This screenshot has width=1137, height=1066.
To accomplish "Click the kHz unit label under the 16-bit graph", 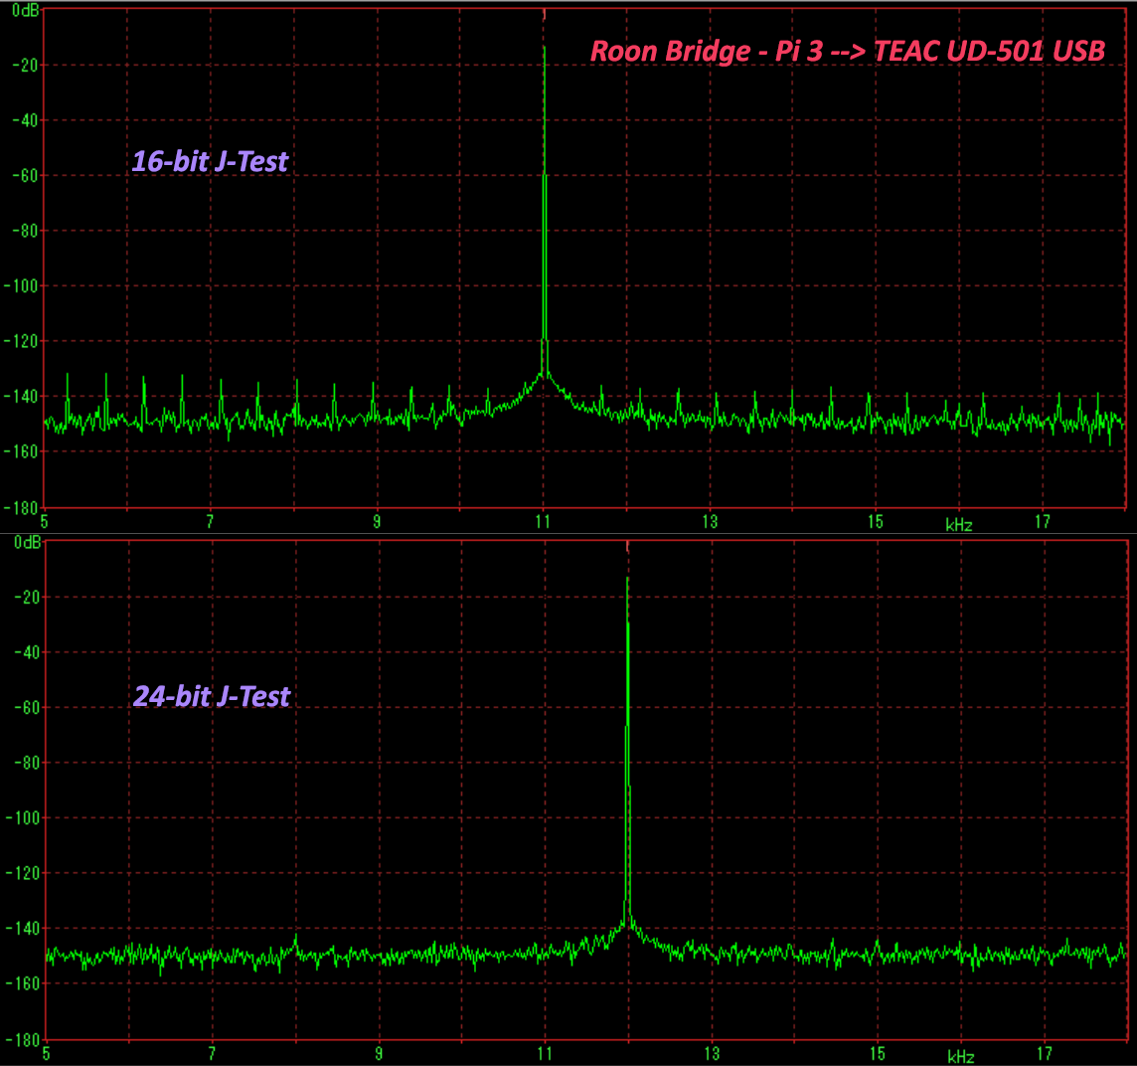I will 959,525.
